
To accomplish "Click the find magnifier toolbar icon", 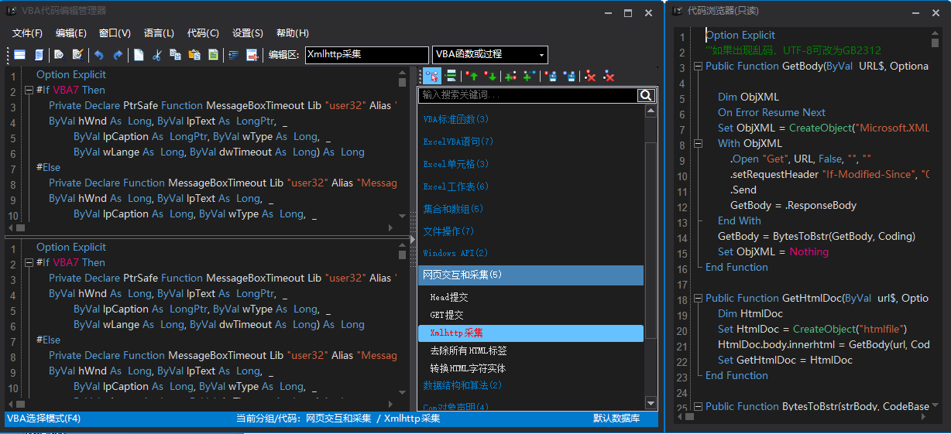I will pyautogui.click(x=60, y=55).
